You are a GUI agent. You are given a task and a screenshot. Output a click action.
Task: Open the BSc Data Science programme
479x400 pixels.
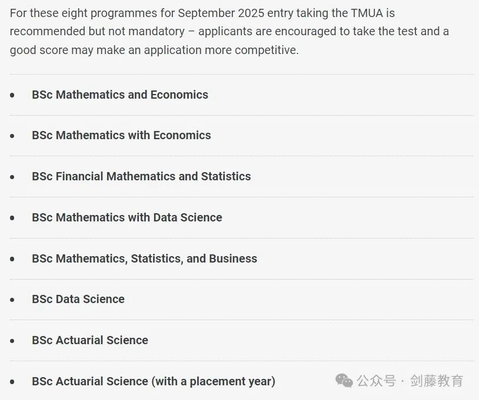tap(78, 300)
